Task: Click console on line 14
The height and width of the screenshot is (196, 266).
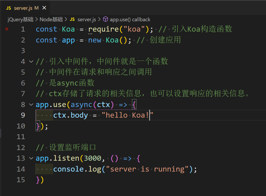Action: pos(68,169)
